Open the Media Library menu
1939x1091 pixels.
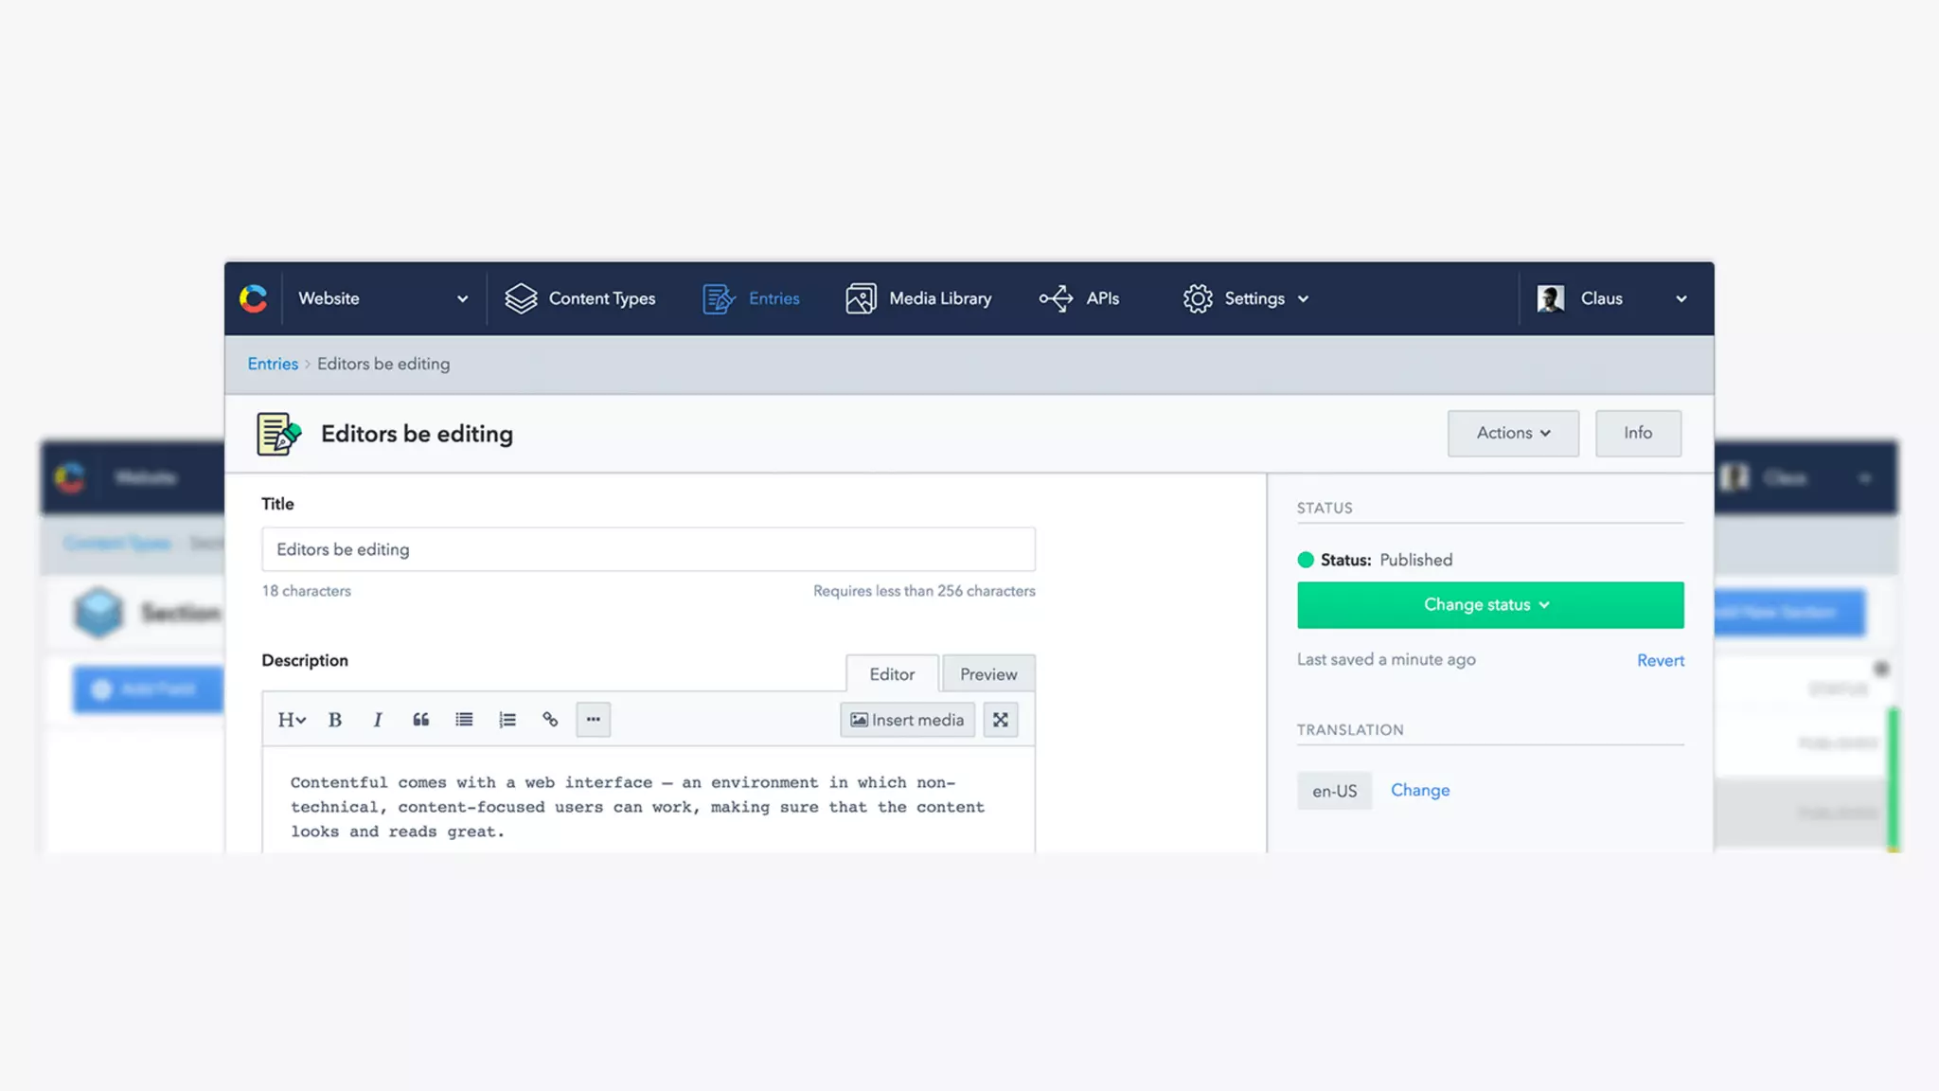[x=918, y=298]
